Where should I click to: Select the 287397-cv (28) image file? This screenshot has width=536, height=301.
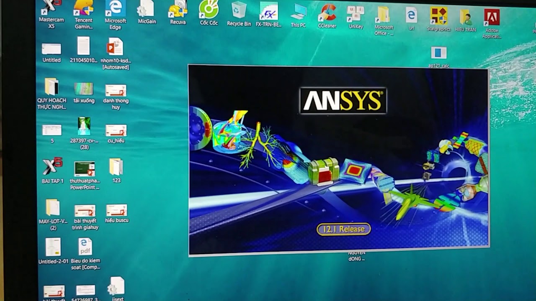[x=84, y=133]
